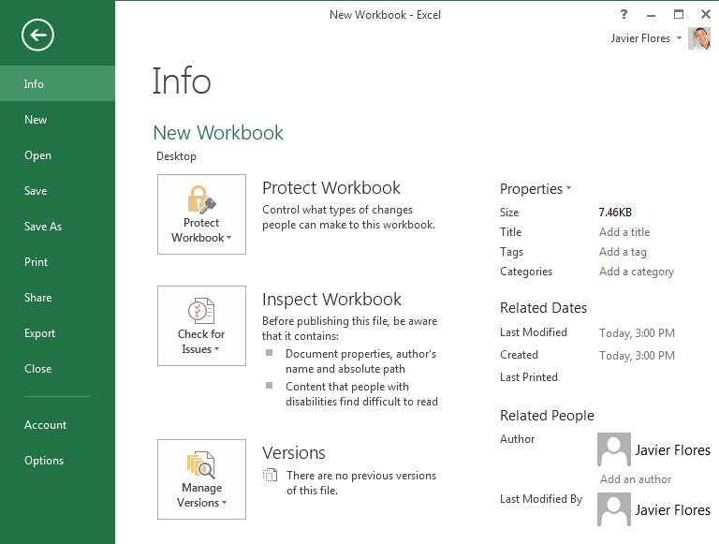Open the Javier Flores account dropdown arrow
The width and height of the screenshot is (719, 544).
[679, 38]
